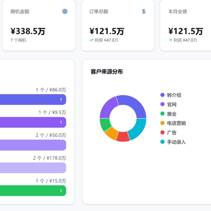Click the red 广告 donut segment
The image size is (211, 211).
[123, 136]
